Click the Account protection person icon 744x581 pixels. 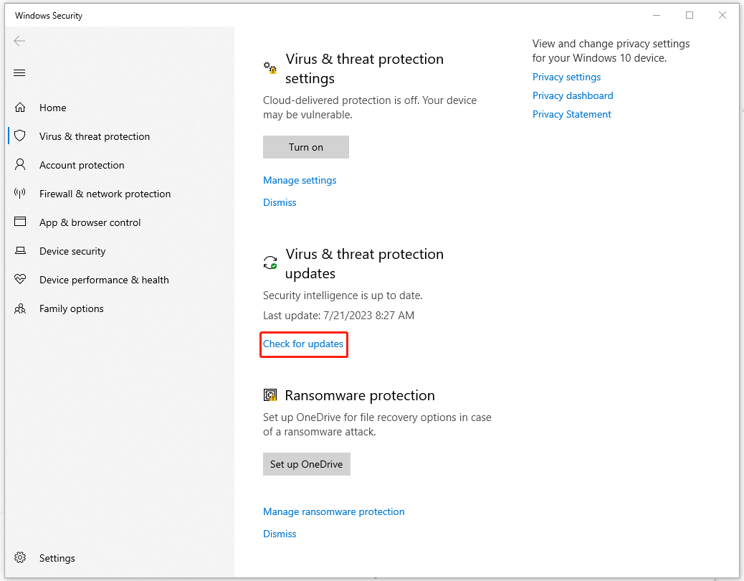(20, 165)
